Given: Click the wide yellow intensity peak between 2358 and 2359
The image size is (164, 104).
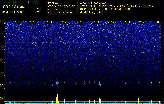Looking at the screenshot, I should pyautogui.click(x=138, y=101).
